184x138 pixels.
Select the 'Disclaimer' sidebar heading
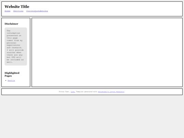click(x=11, y=24)
